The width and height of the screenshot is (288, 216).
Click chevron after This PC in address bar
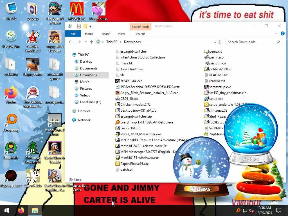(121, 42)
